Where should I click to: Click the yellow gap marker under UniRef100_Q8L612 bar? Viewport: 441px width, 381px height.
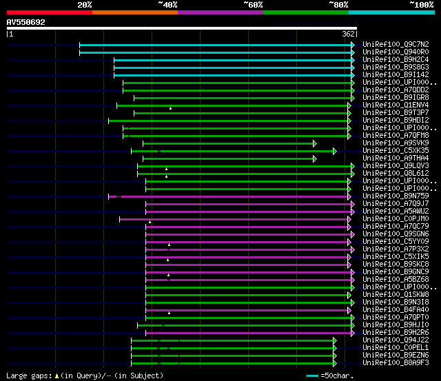click(167, 176)
